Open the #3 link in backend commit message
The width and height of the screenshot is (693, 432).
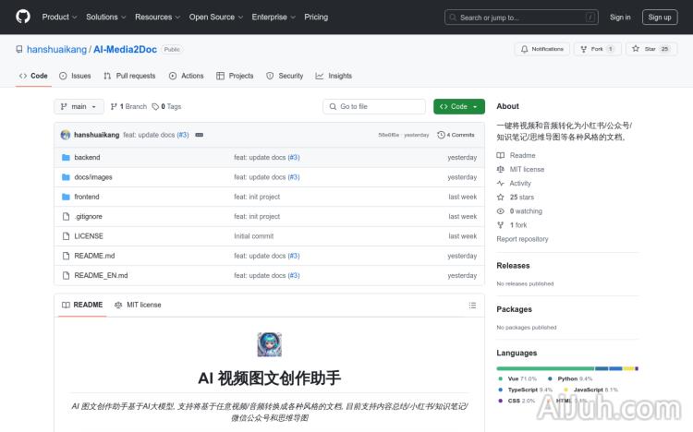(294, 157)
